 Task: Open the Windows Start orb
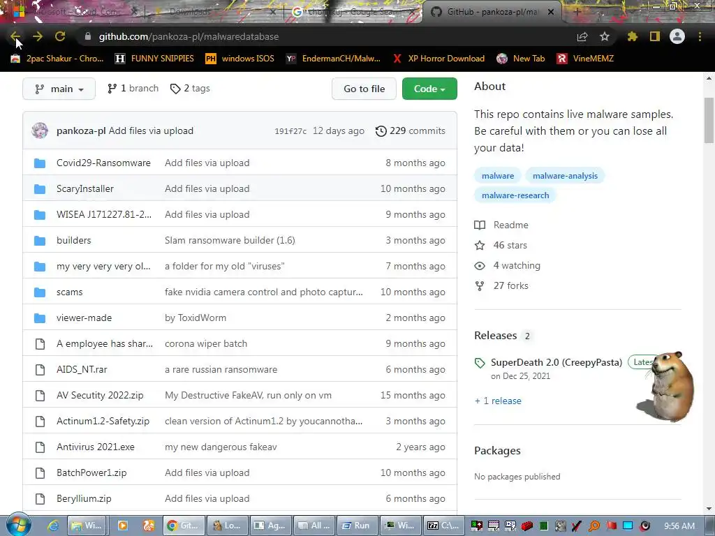coord(19,525)
